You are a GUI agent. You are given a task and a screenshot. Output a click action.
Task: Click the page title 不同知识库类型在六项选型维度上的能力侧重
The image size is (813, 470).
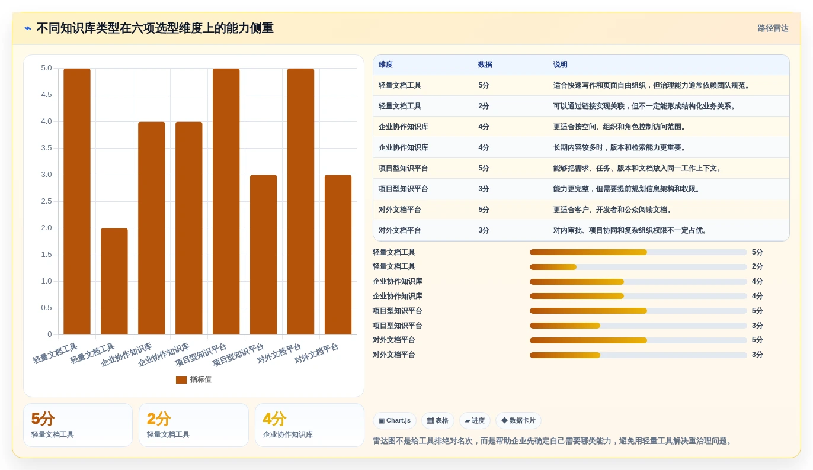[x=155, y=28]
